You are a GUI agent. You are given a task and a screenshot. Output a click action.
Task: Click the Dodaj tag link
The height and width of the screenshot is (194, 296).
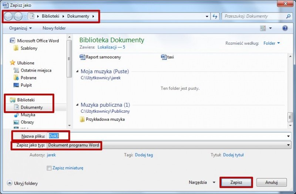[144, 155]
